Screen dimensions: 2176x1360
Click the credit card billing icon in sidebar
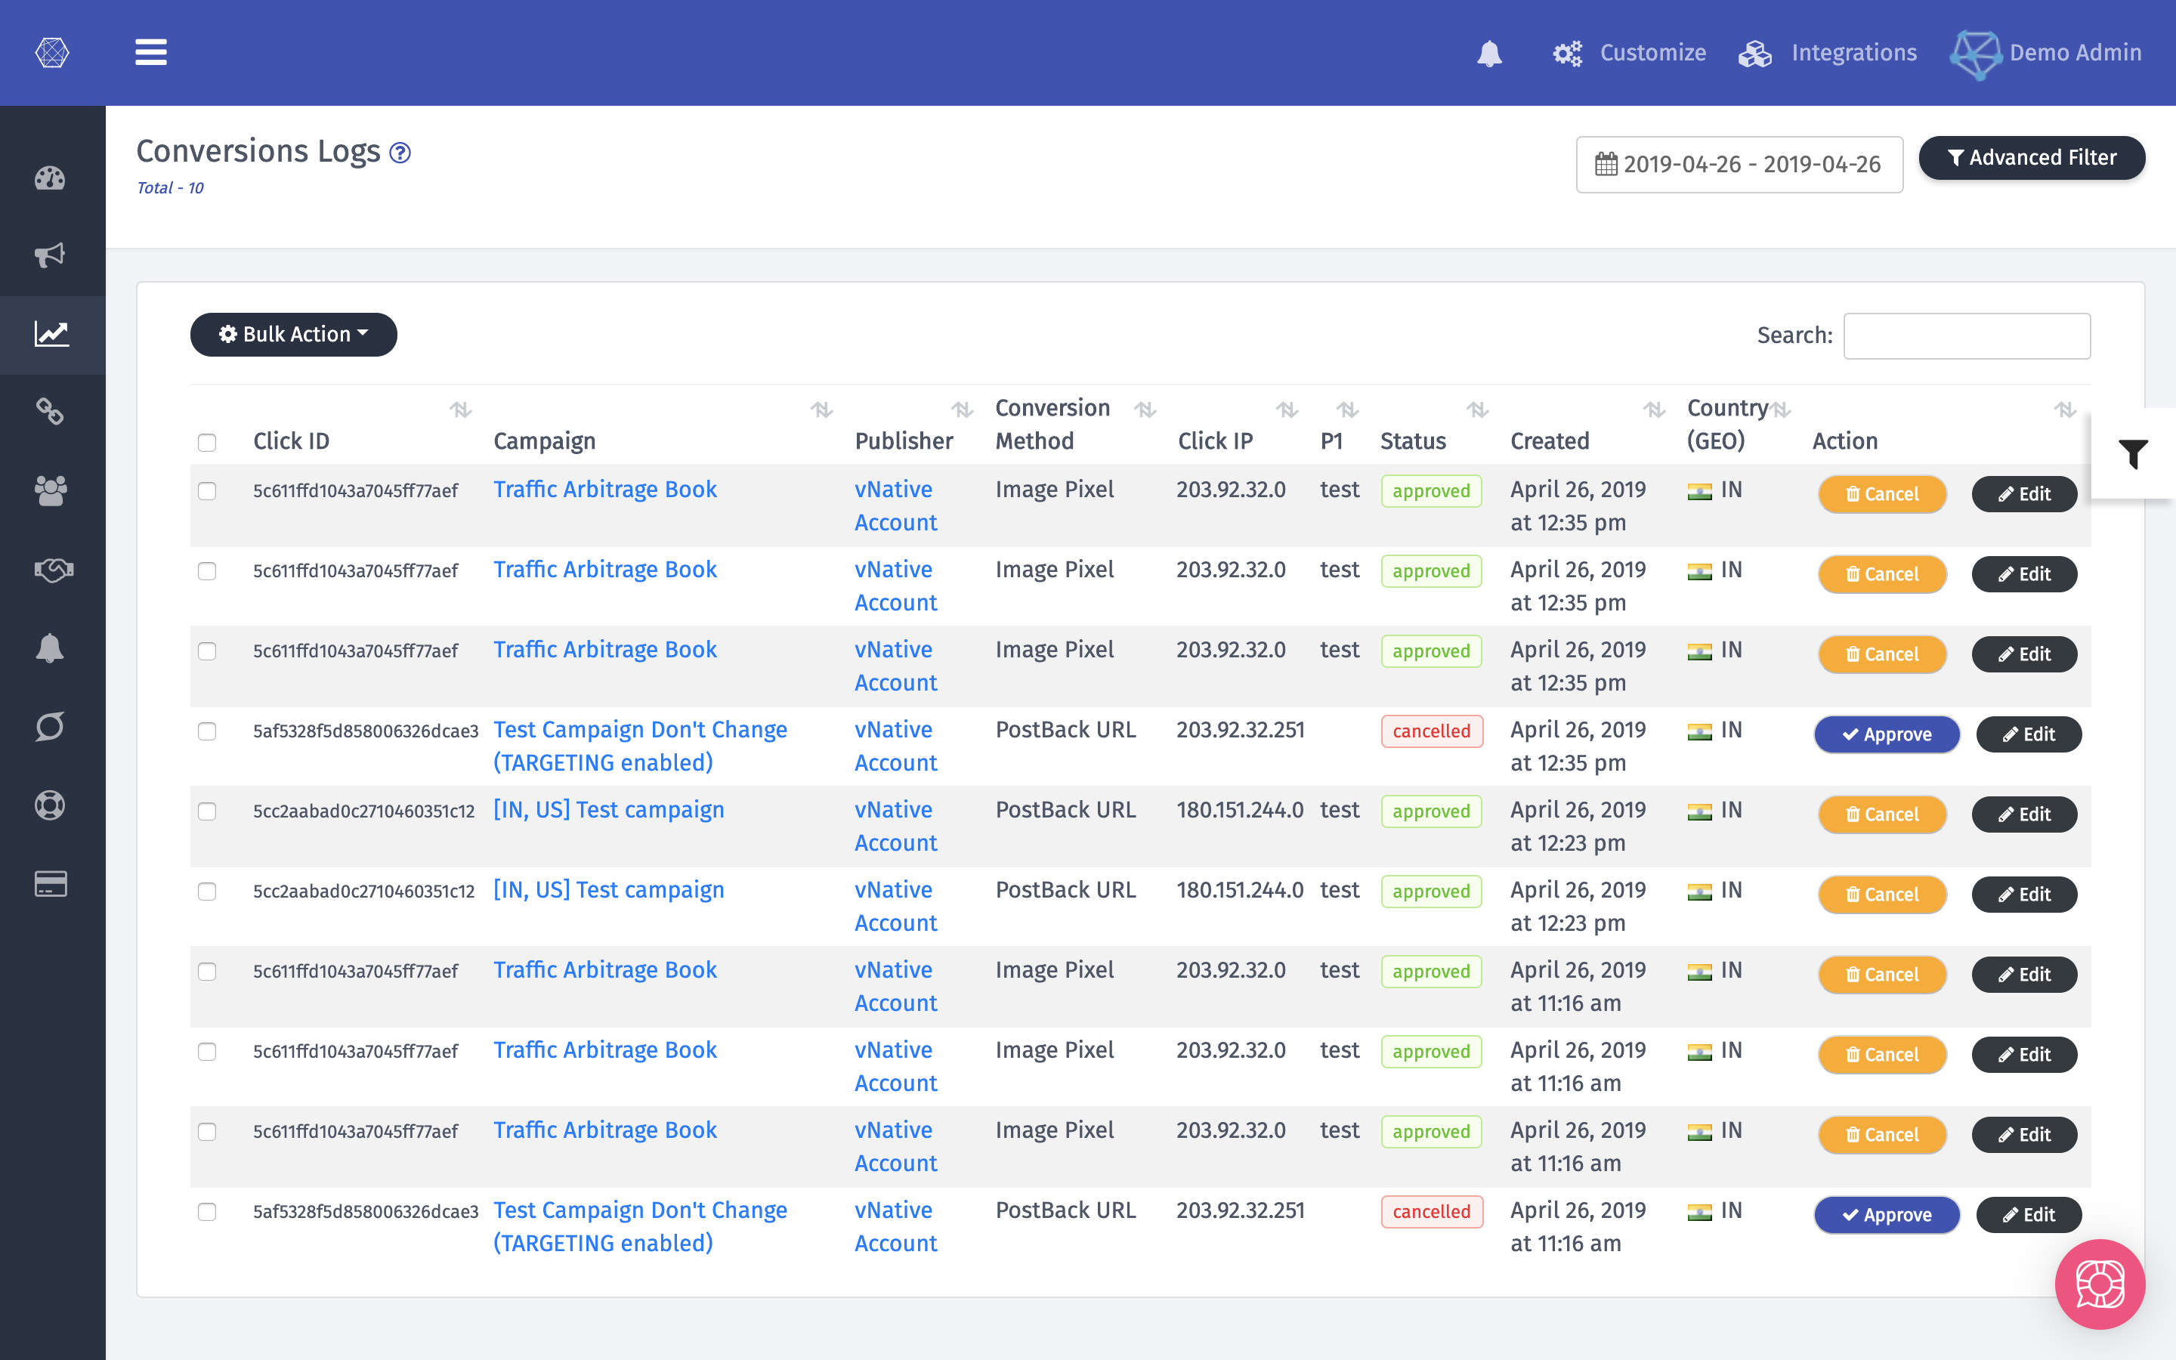pos(51,884)
